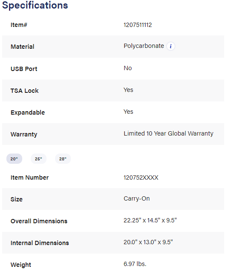The width and height of the screenshot is (225, 275).
Task: Click the Polycarbonate material value
Action: [144, 46]
